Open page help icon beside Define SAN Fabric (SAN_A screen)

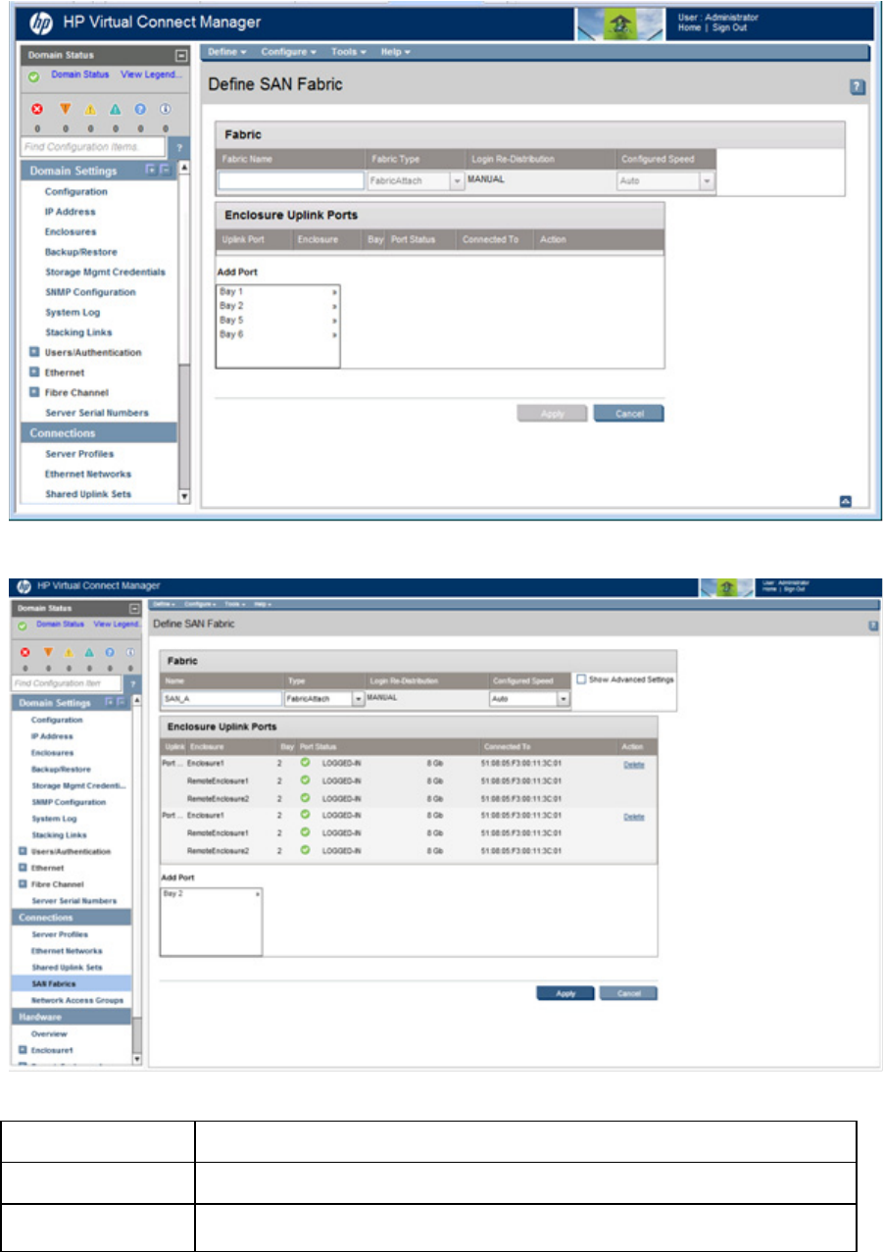pyautogui.click(x=872, y=625)
